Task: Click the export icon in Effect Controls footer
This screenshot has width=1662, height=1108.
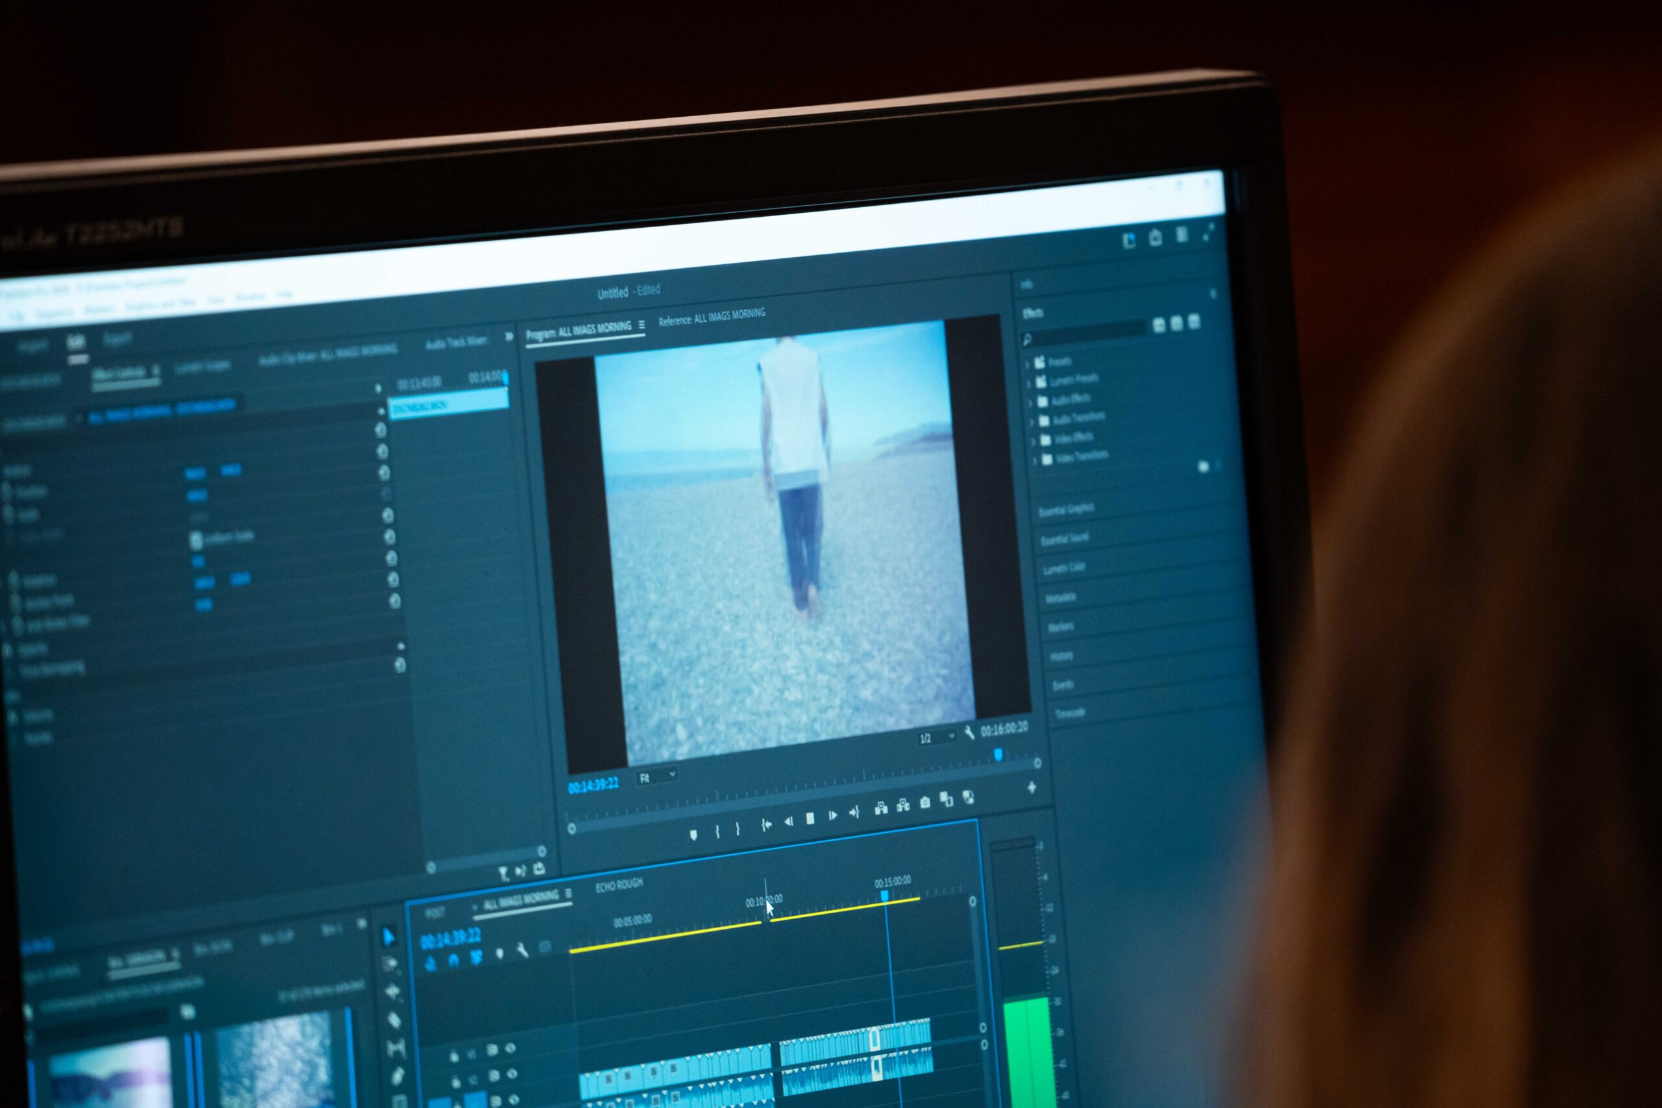Action: click(x=539, y=868)
